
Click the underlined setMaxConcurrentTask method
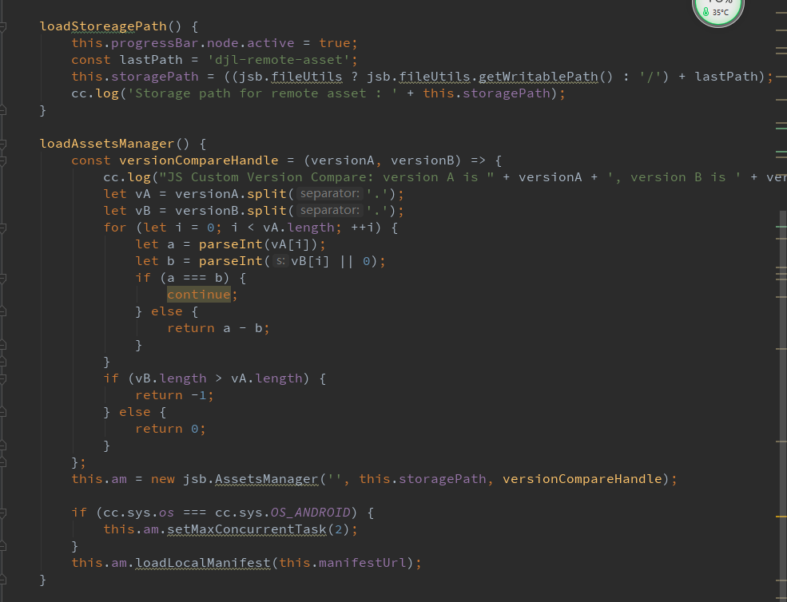(x=246, y=529)
